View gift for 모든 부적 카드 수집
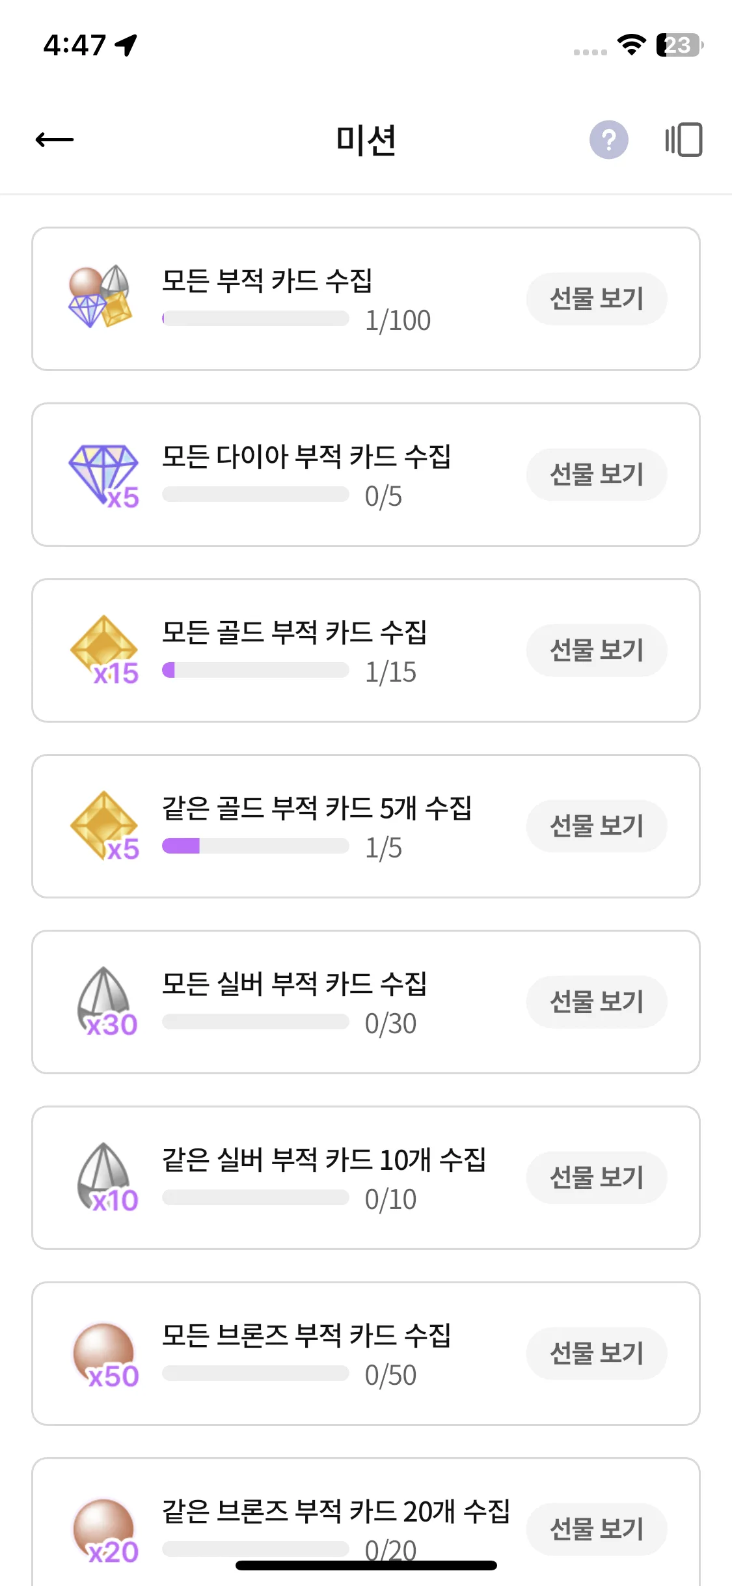 pyautogui.click(x=597, y=299)
